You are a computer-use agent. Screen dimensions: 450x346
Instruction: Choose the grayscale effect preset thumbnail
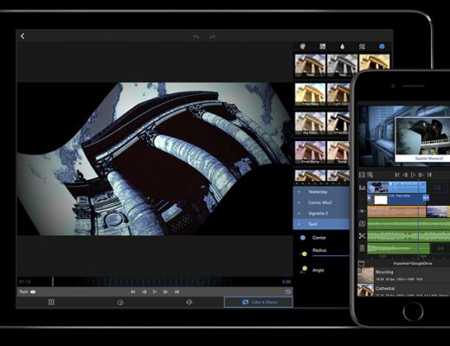pos(342,66)
